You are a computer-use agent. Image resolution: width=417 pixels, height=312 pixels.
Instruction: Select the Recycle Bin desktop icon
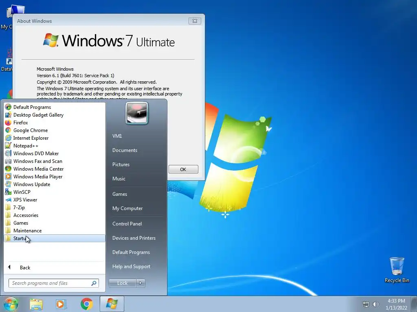pos(397,270)
